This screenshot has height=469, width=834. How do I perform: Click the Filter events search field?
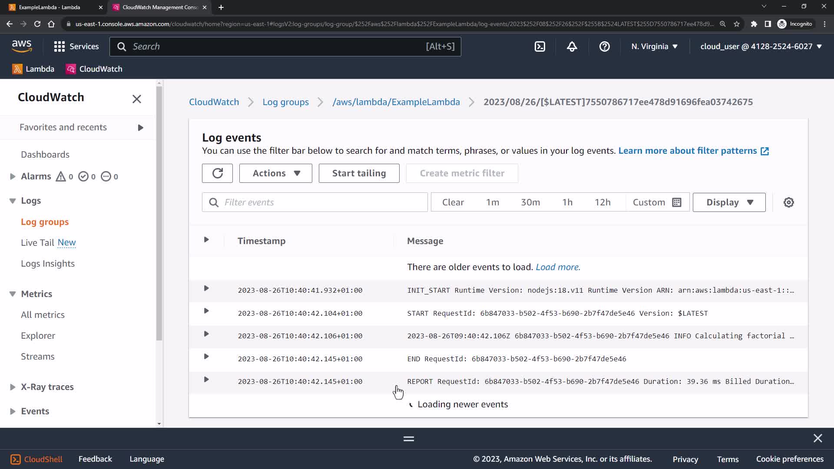coord(321,202)
